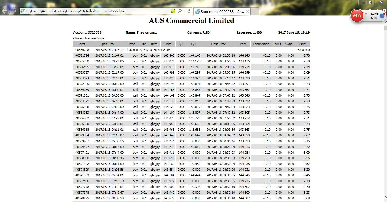Click the red 94% floating ball
This screenshot has width=387, height=202.
pos(357,16)
